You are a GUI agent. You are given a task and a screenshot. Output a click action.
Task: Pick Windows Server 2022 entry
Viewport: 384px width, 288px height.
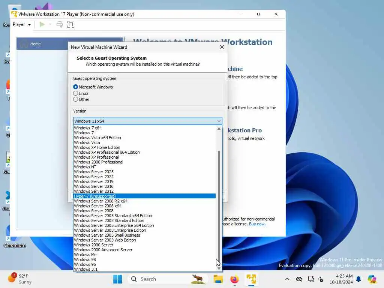144,177
